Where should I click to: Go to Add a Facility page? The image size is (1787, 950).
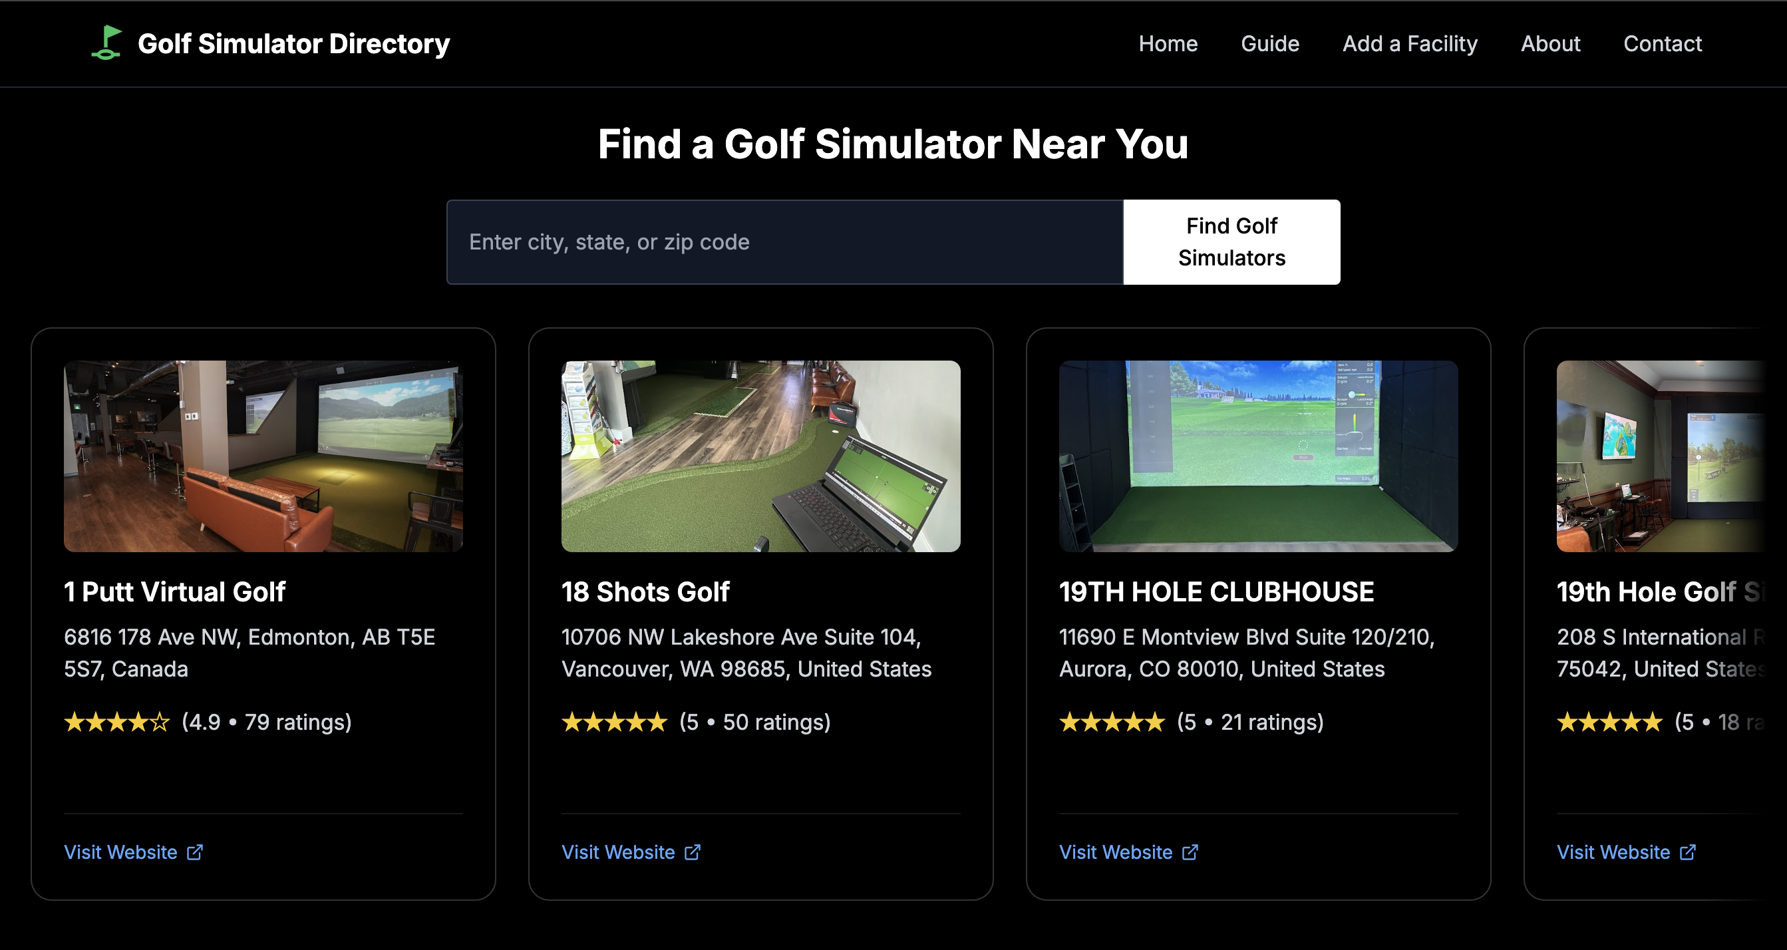pos(1410,44)
